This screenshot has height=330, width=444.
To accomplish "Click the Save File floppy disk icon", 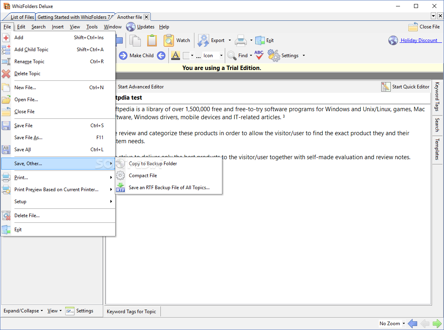I will tap(6, 126).
